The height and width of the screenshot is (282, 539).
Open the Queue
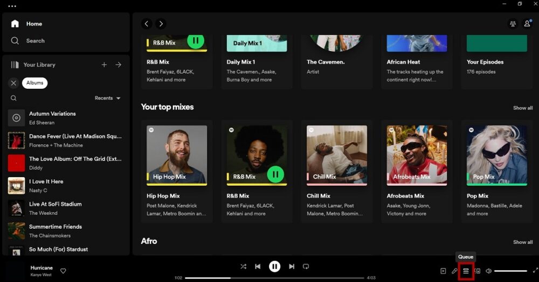[x=466, y=271]
